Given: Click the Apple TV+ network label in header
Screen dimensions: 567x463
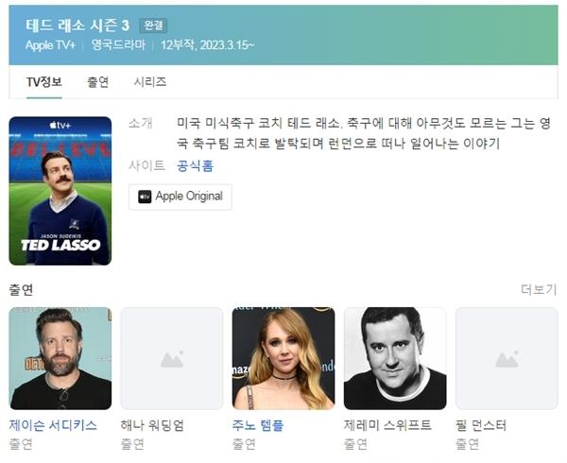Looking at the screenshot, I should (x=50, y=45).
